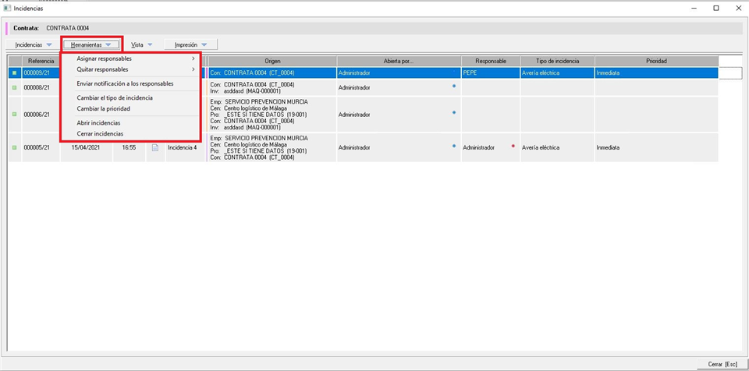This screenshot has width=749, height=371.
Task: Click the green status square of 000006/21
Action: [14, 115]
